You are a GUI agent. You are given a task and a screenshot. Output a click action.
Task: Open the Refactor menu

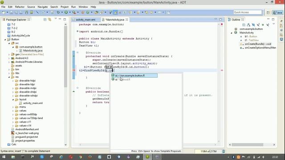20,7
